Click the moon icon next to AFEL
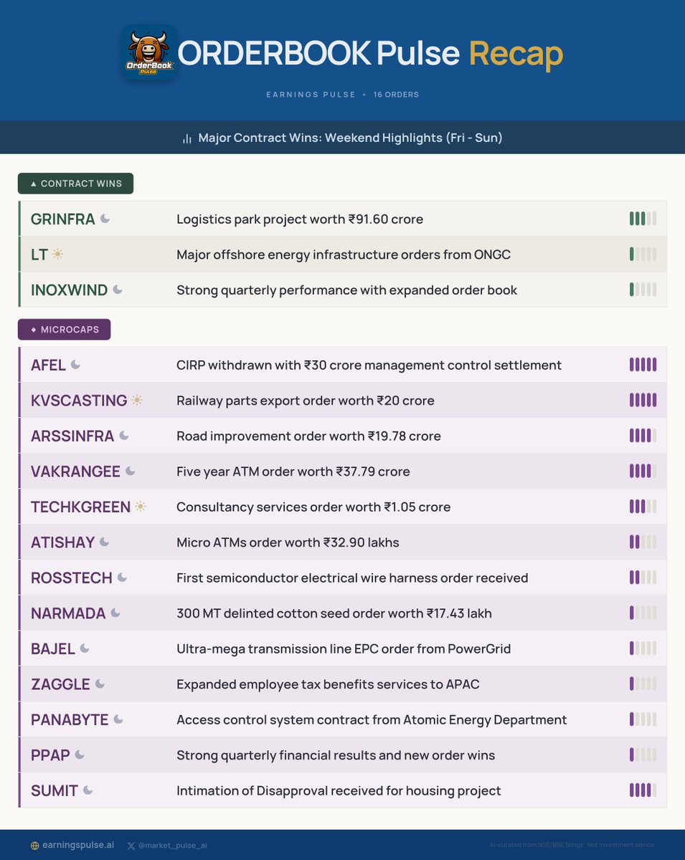The width and height of the screenshot is (685, 860). click(75, 365)
